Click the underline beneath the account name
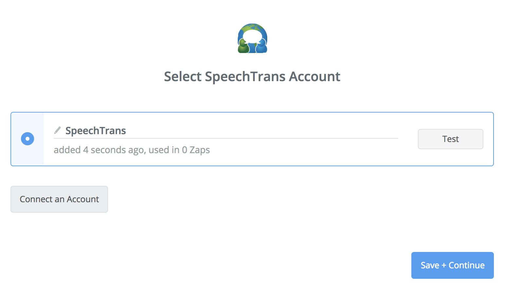 click(x=226, y=138)
